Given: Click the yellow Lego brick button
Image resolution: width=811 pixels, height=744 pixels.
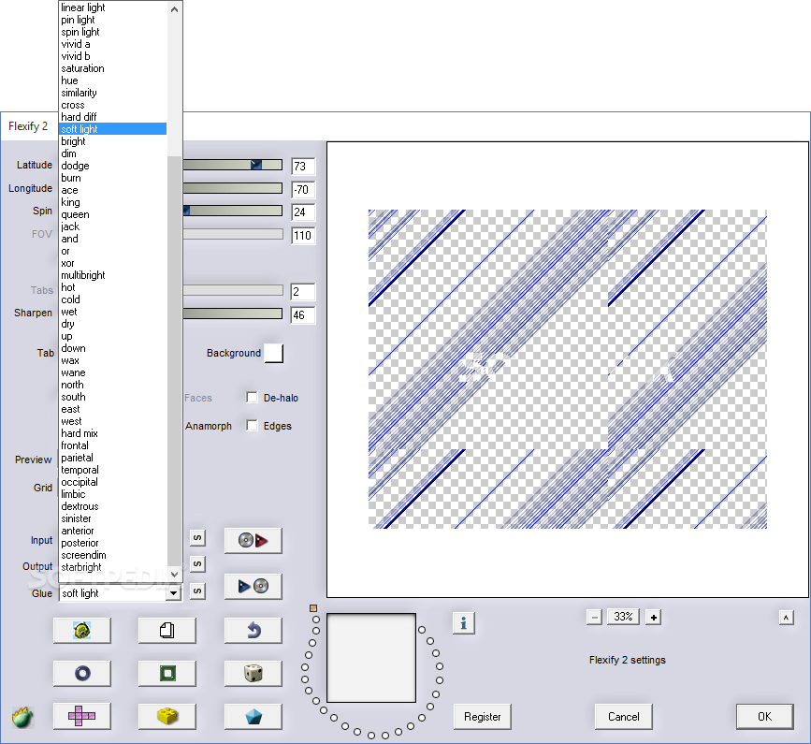Looking at the screenshot, I should 167,717.
